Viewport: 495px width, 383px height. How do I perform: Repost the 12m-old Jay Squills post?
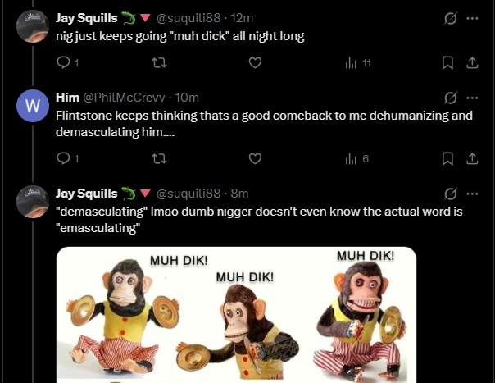(x=160, y=62)
